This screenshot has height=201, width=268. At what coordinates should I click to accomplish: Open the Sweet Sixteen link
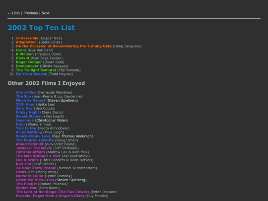(29, 116)
